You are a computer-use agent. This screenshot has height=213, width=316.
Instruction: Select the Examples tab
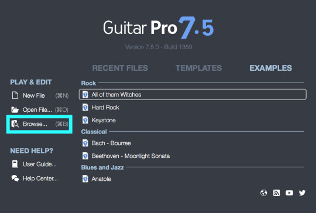[271, 68]
